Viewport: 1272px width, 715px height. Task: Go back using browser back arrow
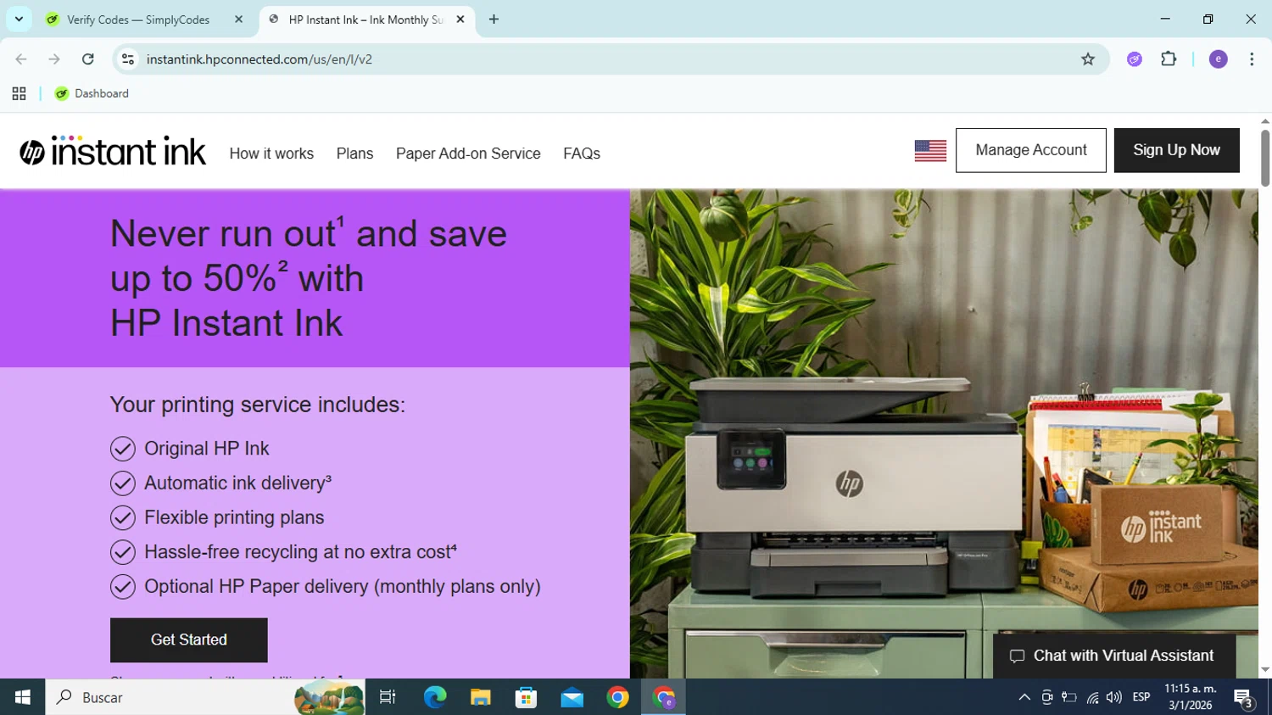[21, 59]
